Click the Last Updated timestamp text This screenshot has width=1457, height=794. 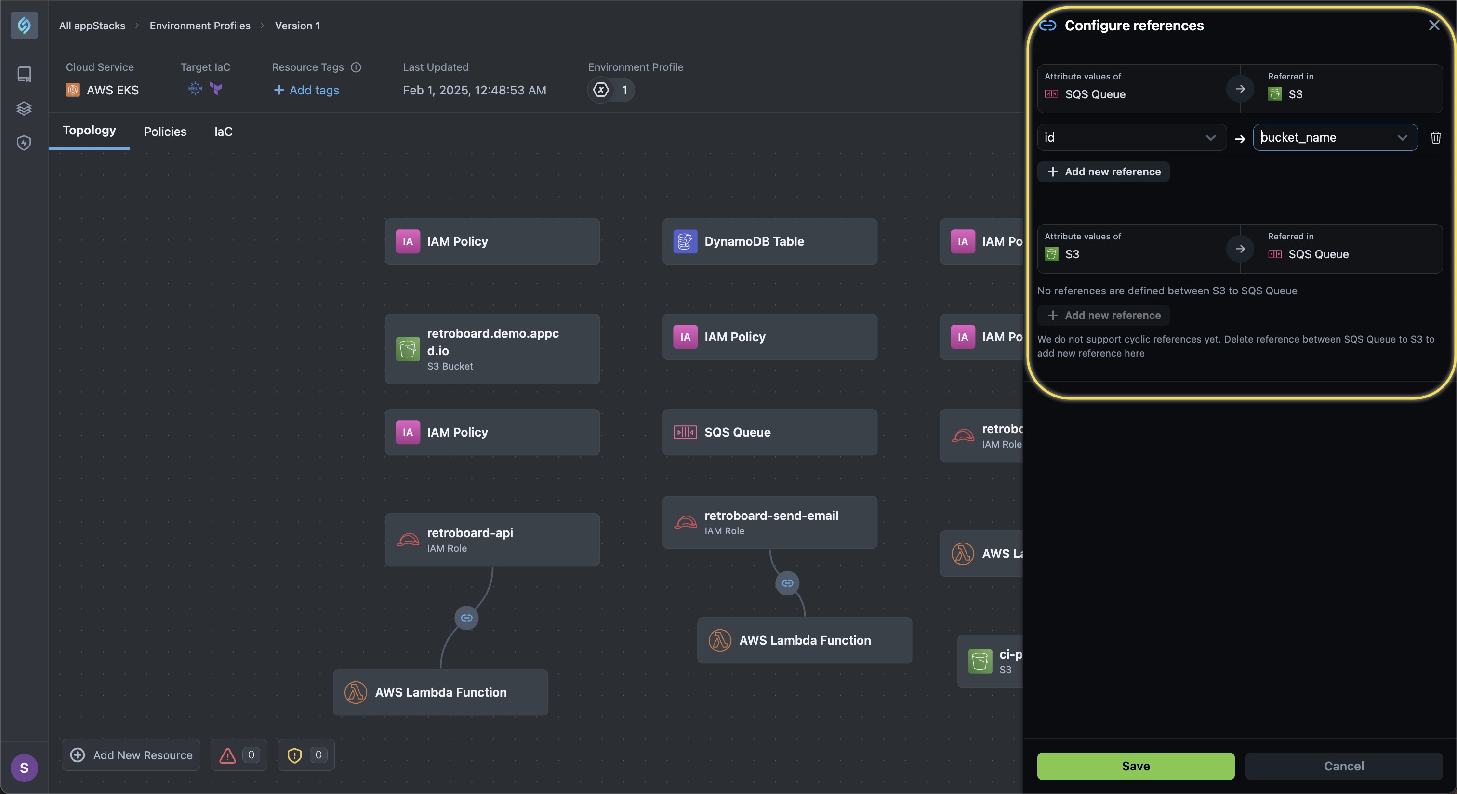475,90
